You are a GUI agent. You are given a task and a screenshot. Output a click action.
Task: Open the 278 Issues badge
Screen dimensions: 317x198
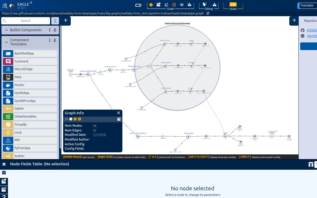pos(233,4)
